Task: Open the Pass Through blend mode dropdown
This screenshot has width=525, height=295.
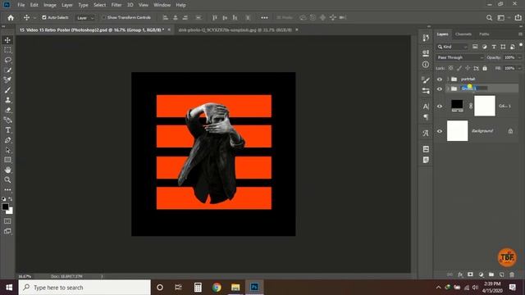Action: tap(460, 57)
